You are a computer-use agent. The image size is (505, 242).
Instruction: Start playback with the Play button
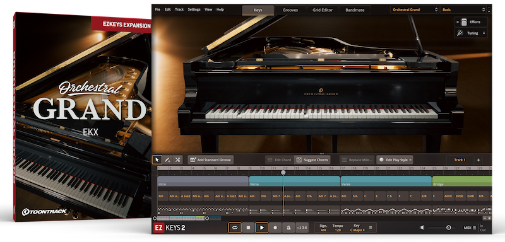coord(262,228)
